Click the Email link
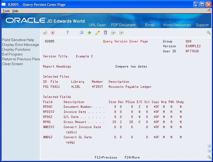The image size is (213, 162). coord(150,25)
